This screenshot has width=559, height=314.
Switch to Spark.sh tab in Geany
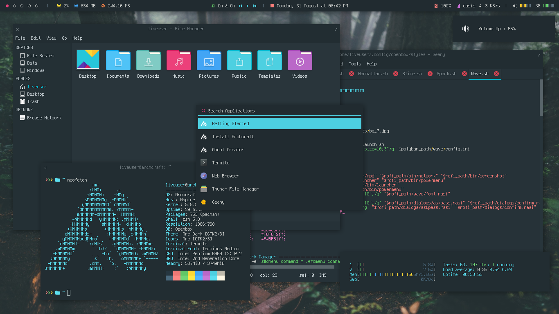point(446,74)
